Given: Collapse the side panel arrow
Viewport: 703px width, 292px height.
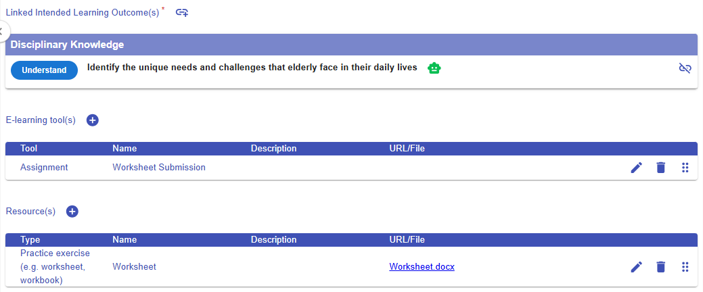Looking at the screenshot, I should tap(2, 30).
